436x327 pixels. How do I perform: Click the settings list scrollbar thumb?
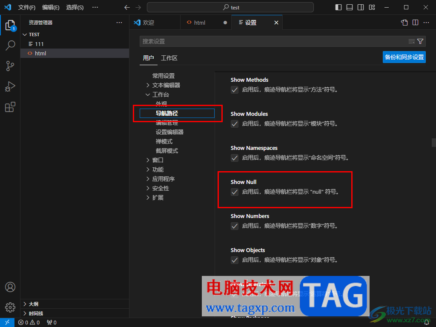pyautogui.click(x=434, y=142)
